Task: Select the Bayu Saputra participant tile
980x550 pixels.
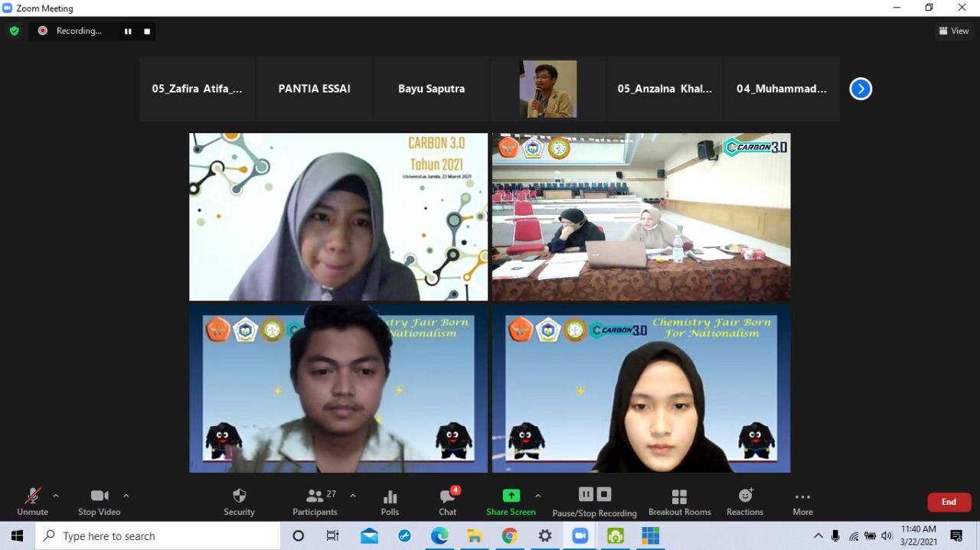Action: 431,89
